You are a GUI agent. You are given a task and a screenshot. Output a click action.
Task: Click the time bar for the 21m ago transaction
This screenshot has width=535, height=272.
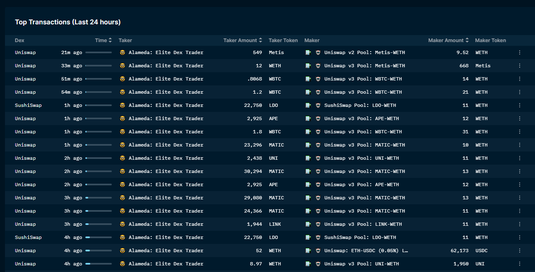[x=99, y=52]
